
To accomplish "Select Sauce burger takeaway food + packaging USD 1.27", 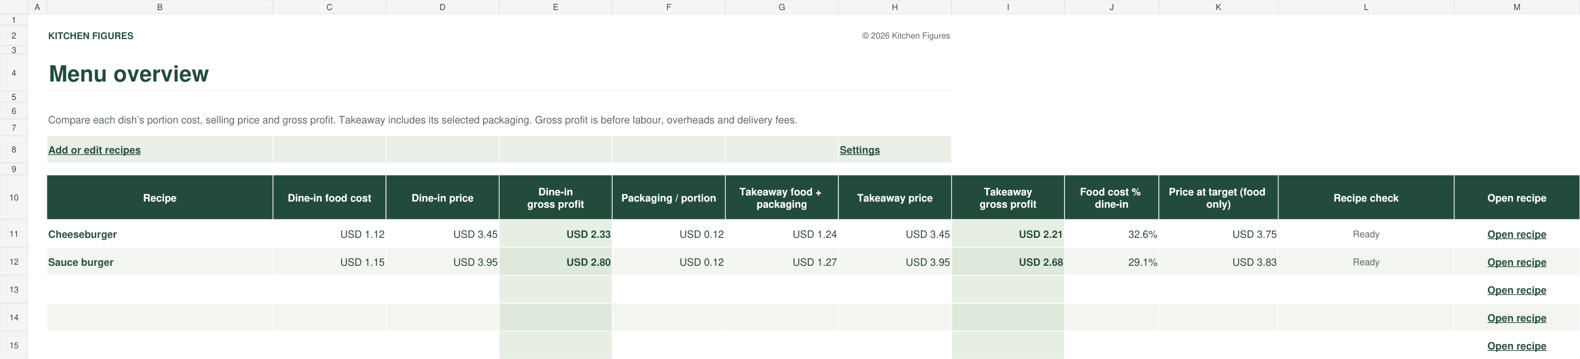I will (781, 262).
